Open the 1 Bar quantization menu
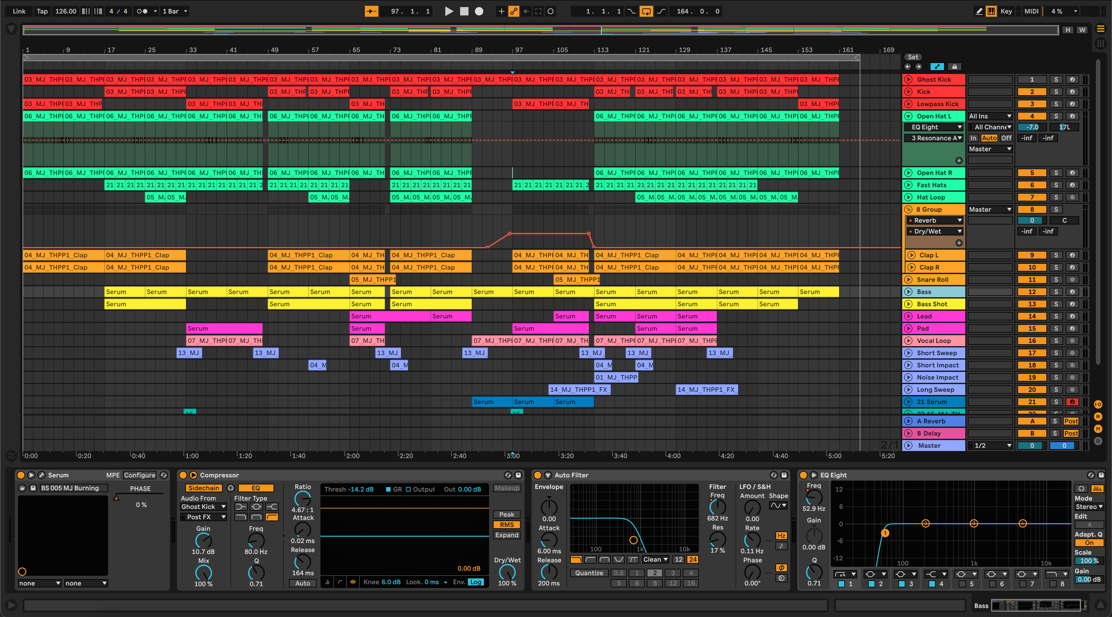Image resolution: width=1112 pixels, height=617 pixels. [175, 11]
